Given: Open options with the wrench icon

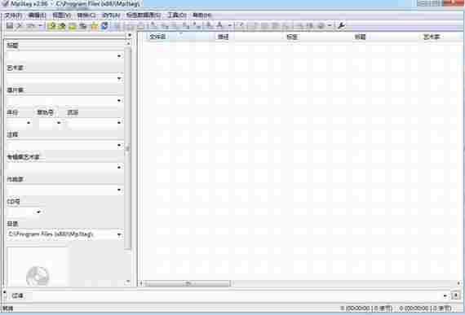Looking at the screenshot, I should coord(341,26).
